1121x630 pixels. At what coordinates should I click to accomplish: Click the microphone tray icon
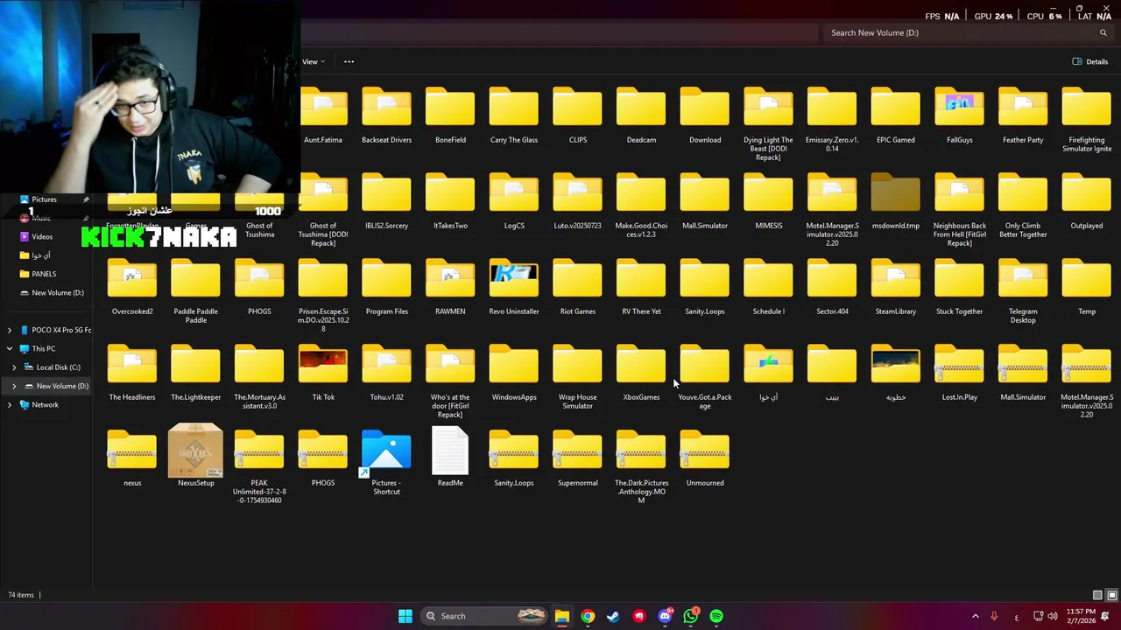tap(994, 616)
